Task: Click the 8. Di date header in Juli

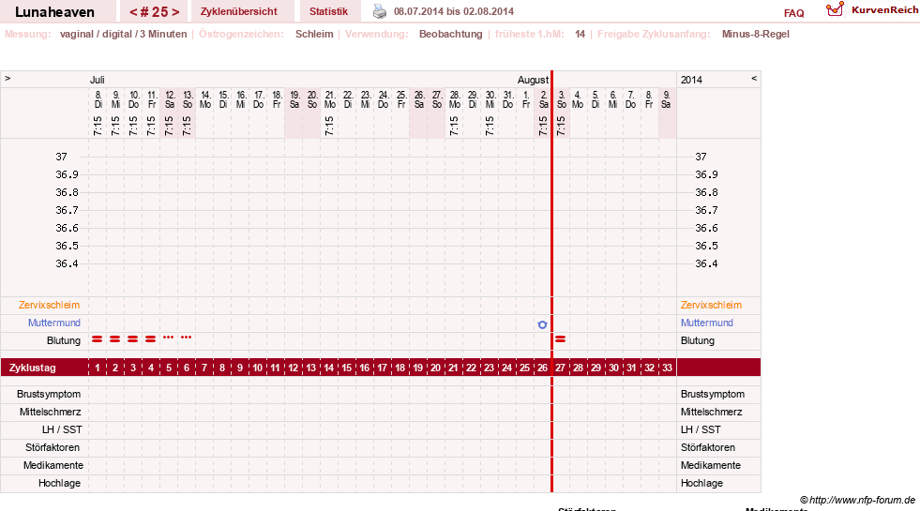Action: 98,99
